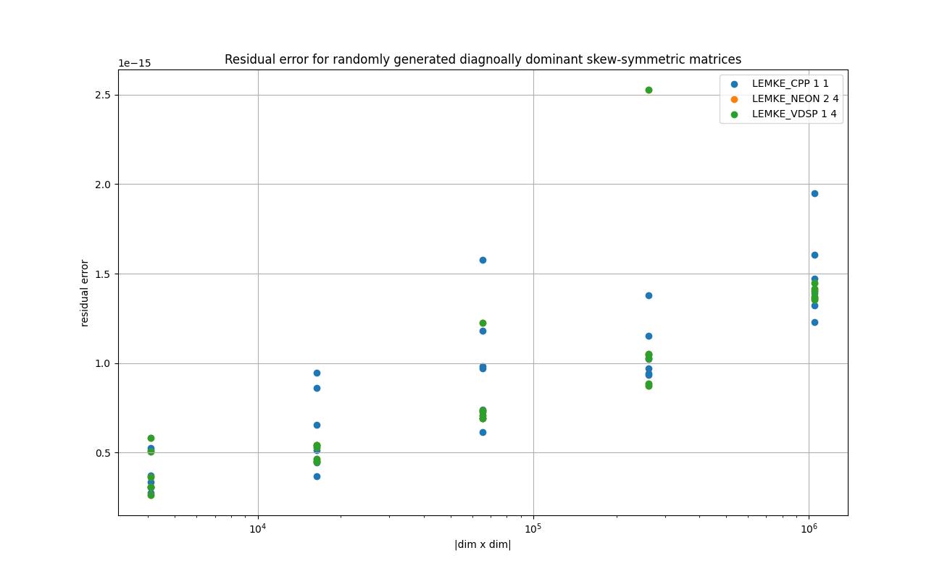Click the 10^6 x-axis tick label
Viewport: 942px width, 579px height.
809,528
